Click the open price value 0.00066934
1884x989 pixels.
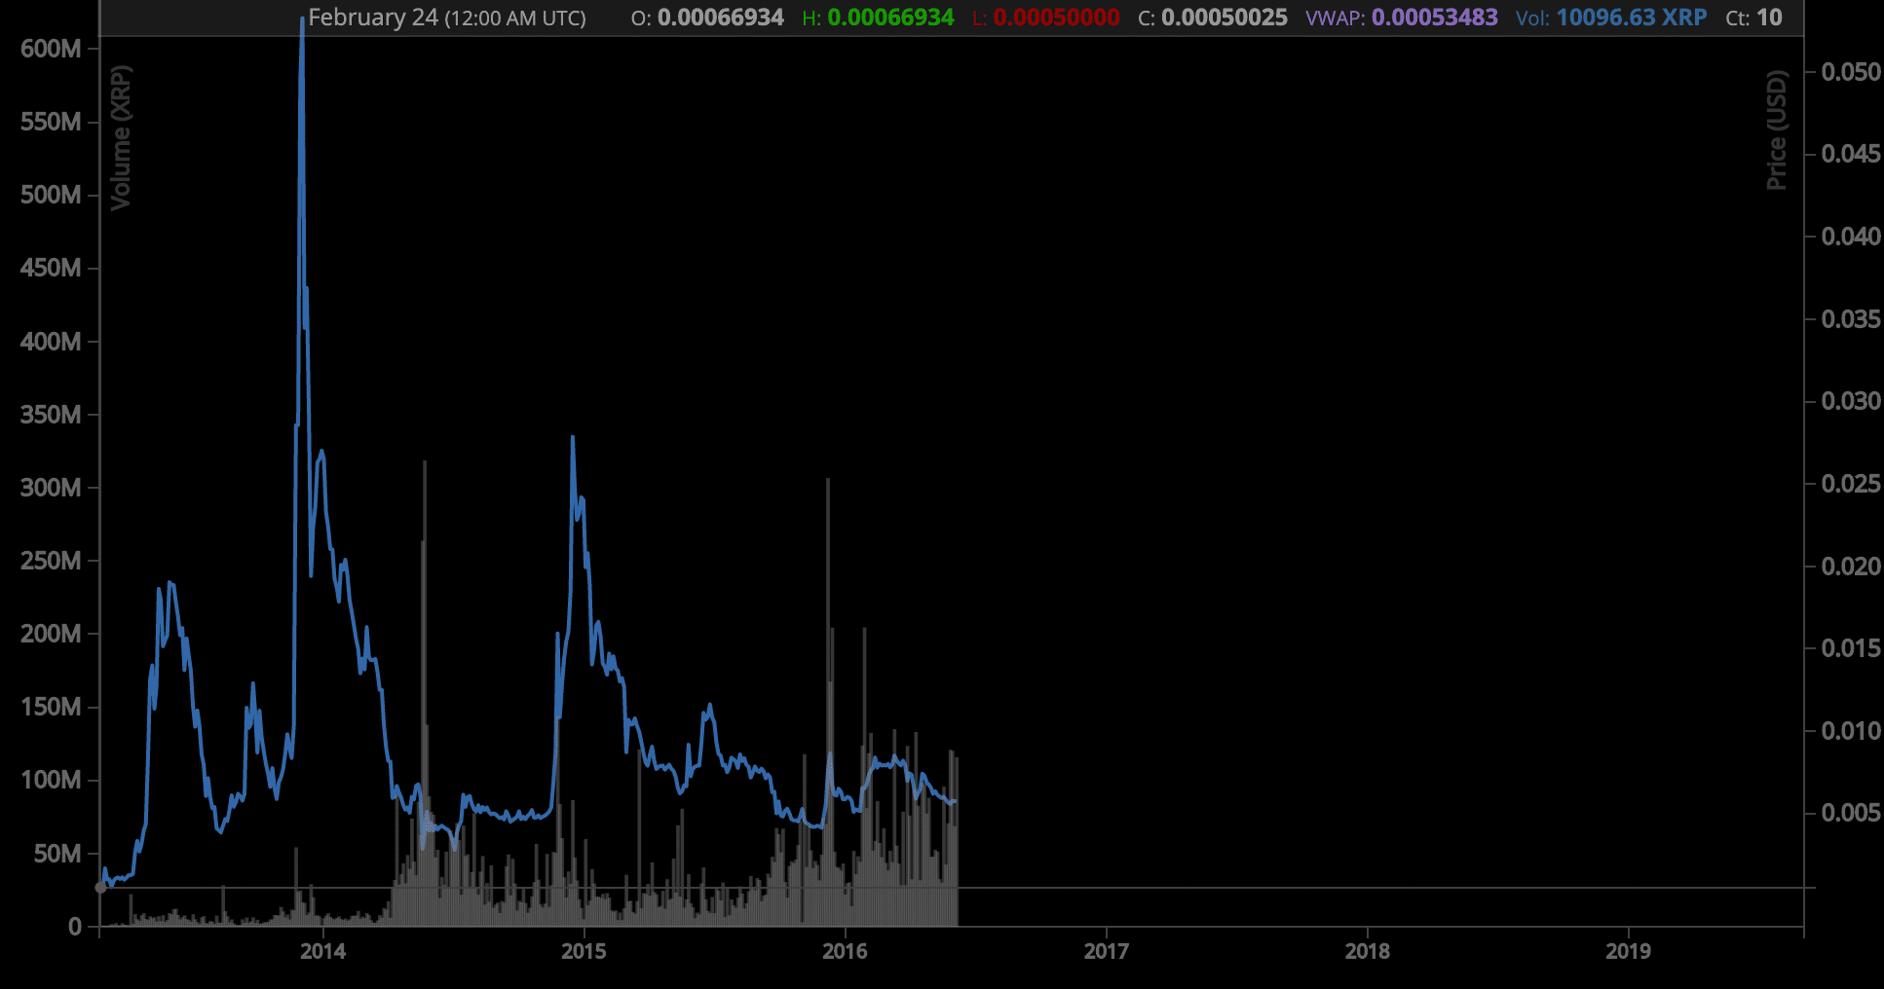coord(721,18)
